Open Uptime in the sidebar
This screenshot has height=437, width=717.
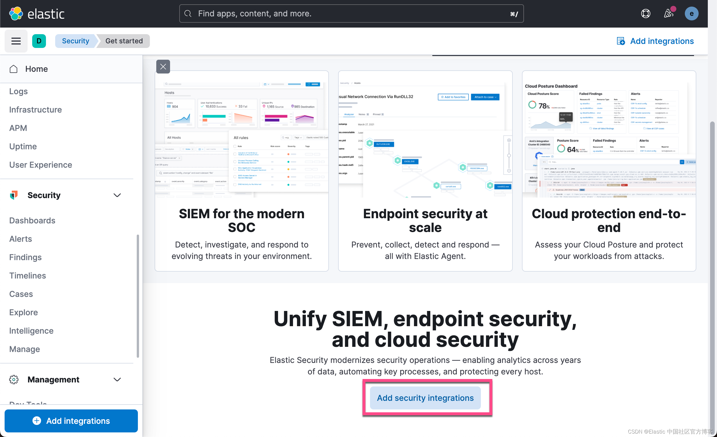[x=23, y=146]
